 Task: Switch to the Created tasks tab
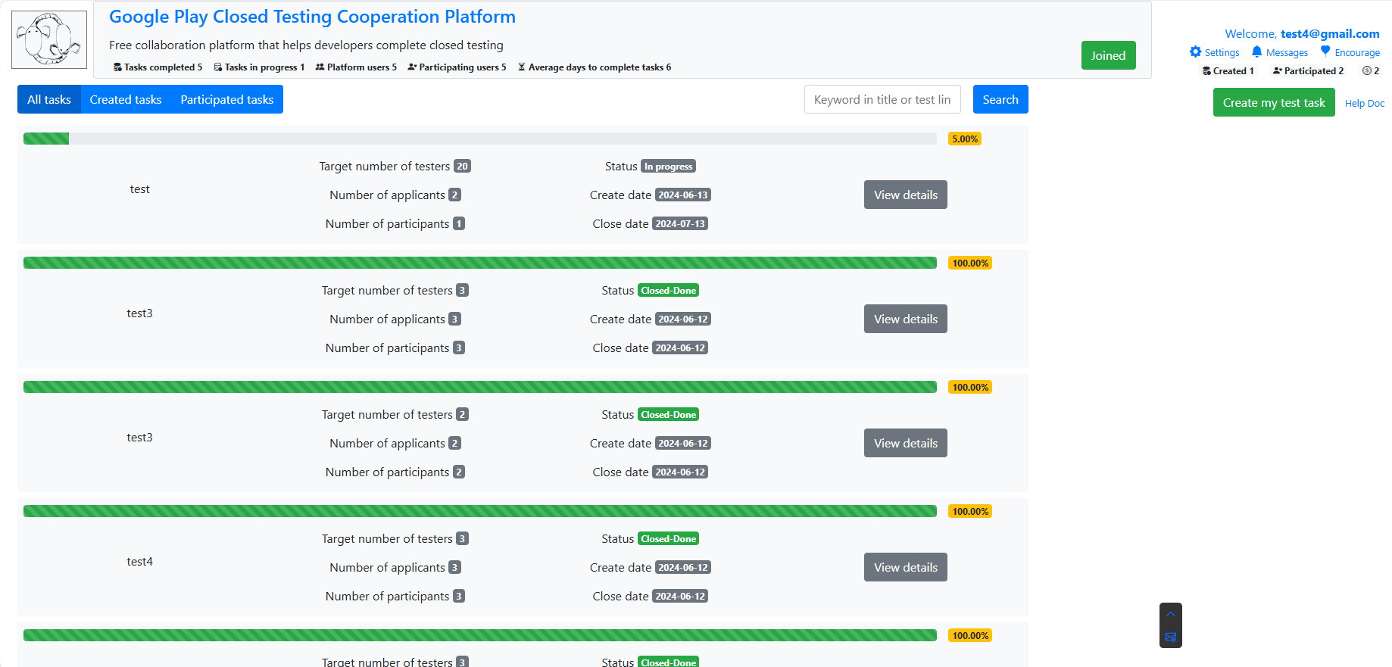pos(126,99)
